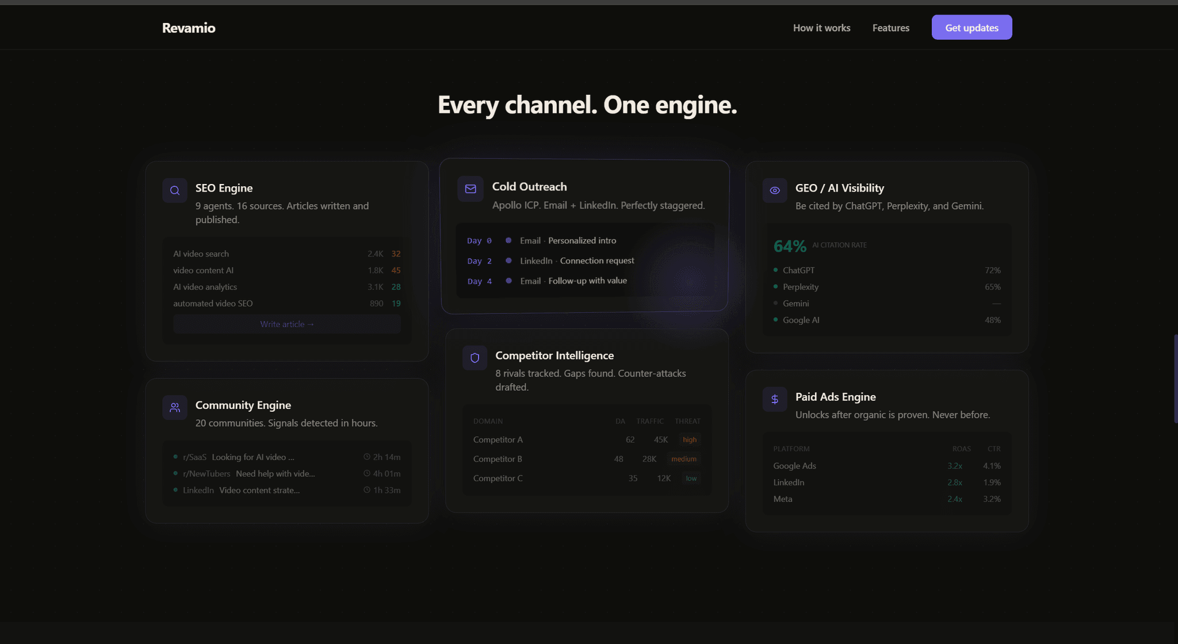Select the AI video search keyword row
This screenshot has width=1178, height=644.
(287, 254)
